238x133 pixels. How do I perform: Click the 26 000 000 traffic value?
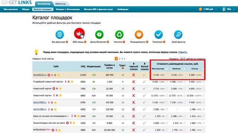point(109,130)
